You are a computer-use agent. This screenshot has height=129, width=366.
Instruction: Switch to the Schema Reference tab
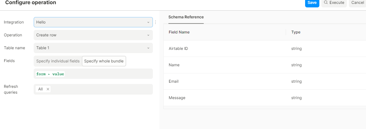(186, 17)
